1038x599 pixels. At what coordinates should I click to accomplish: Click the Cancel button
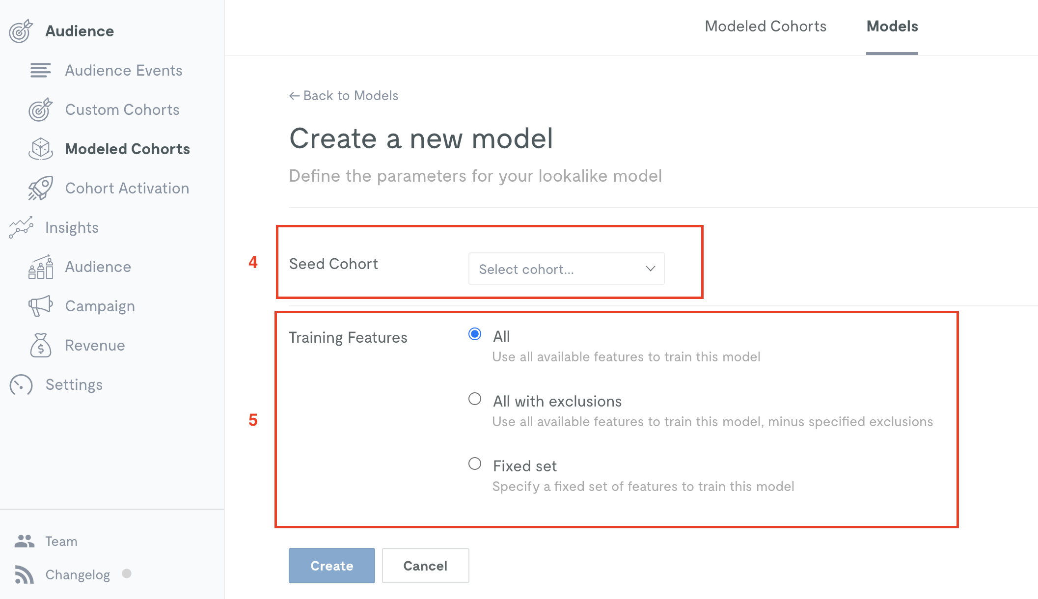tap(425, 566)
